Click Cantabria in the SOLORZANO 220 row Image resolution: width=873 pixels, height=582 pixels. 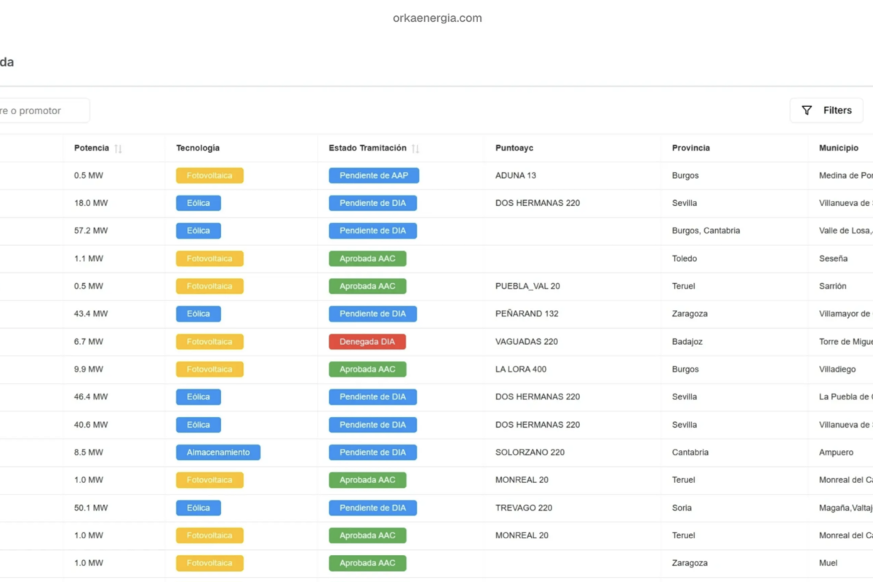690,452
